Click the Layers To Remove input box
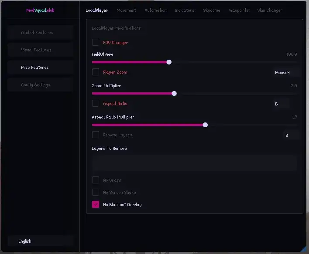 click(194, 163)
